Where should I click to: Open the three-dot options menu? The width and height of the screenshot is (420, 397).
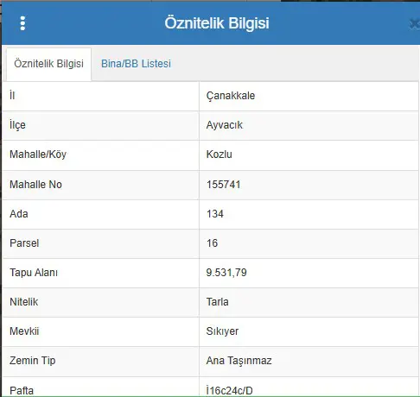pos(22,23)
